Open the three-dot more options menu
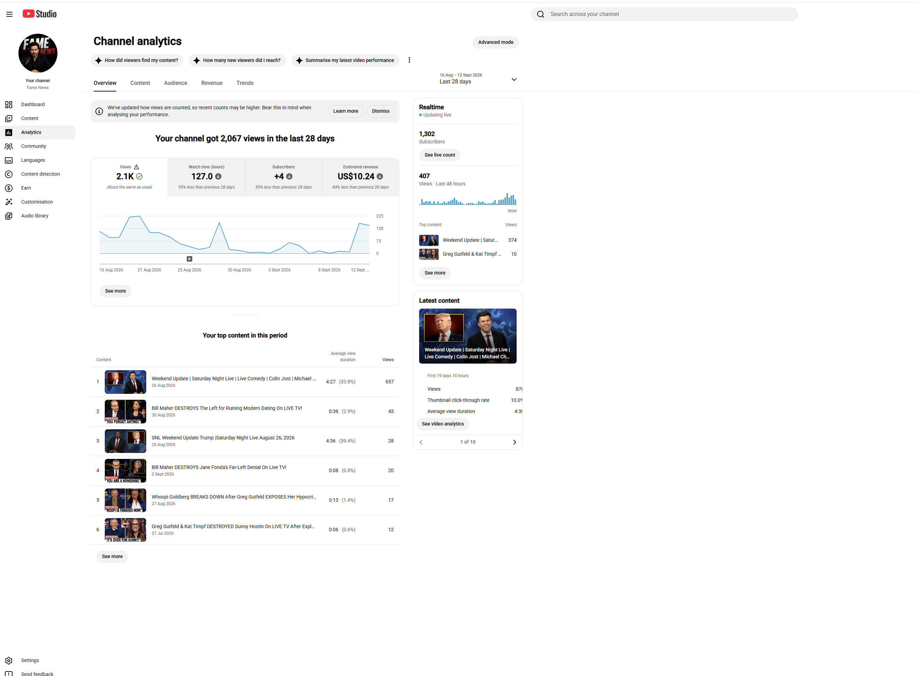The width and height of the screenshot is (918, 676). click(409, 60)
